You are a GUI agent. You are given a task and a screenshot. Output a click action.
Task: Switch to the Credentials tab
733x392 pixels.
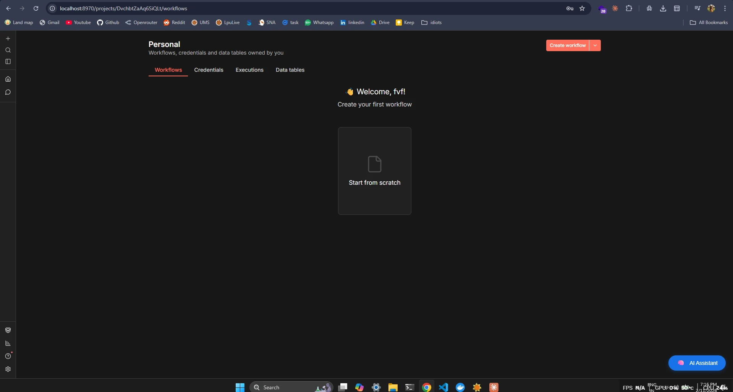(x=209, y=70)
